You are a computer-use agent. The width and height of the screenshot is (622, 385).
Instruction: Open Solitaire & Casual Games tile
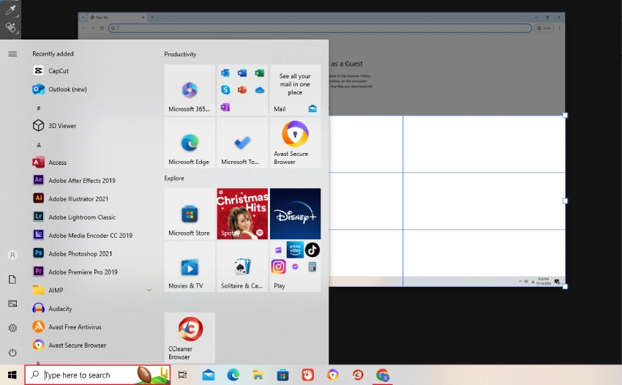pos(242,266)
